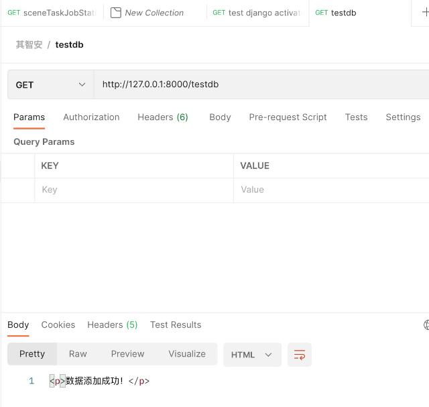Click the Value query param input
429x407 pixels.
coord(331,190)
